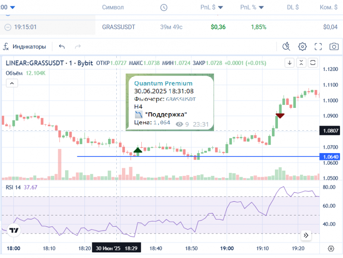This screenshot has width=343, height=258.
Task: Jump to latest bar double-arrow button
Action: (x=306, y=235)
